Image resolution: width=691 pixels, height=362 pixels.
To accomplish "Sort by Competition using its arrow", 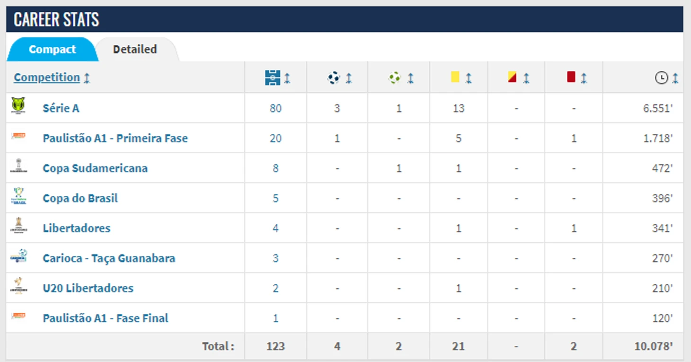I will (87, 78).
